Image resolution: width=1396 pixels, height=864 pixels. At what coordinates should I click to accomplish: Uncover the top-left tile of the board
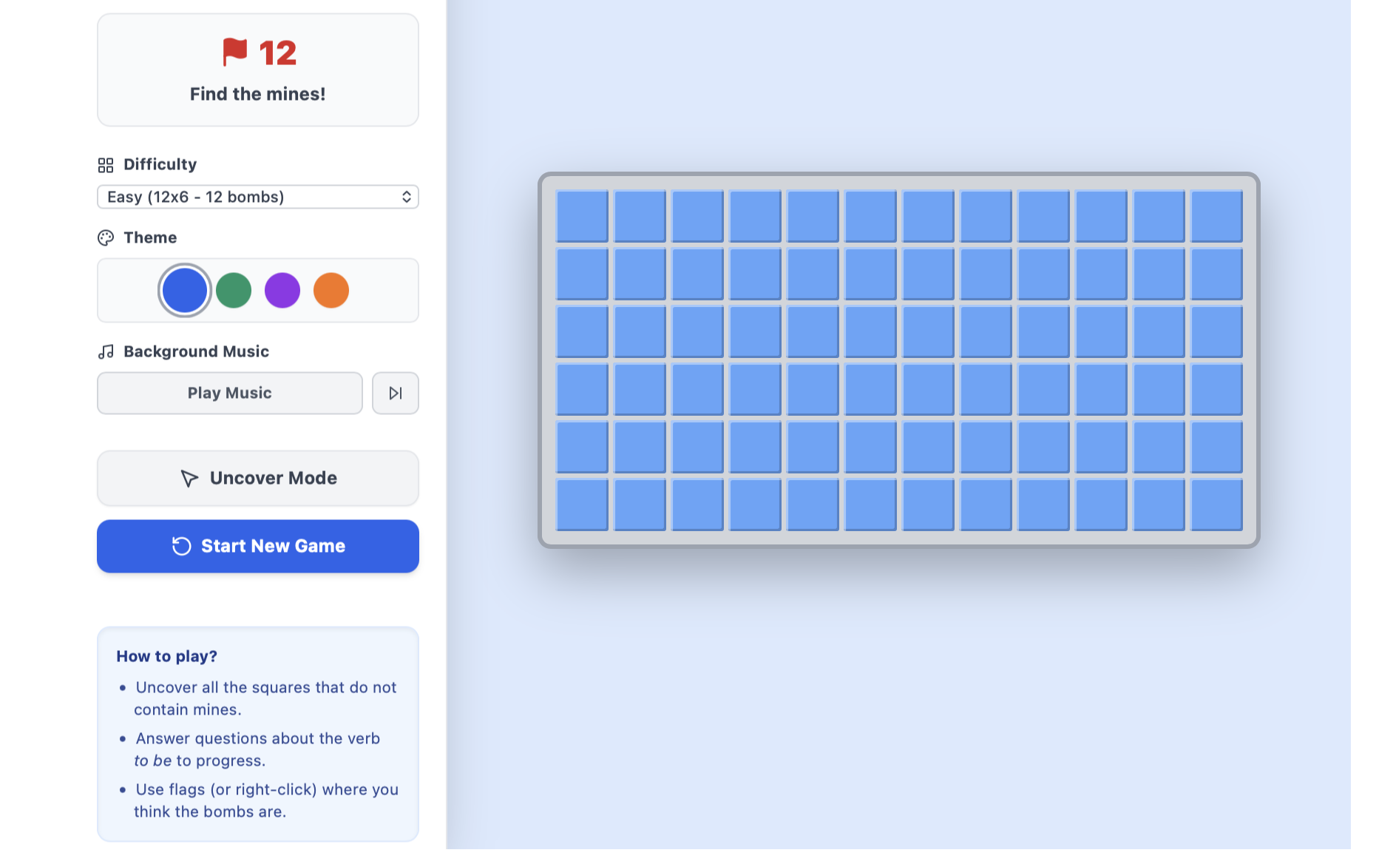(582, 216)
